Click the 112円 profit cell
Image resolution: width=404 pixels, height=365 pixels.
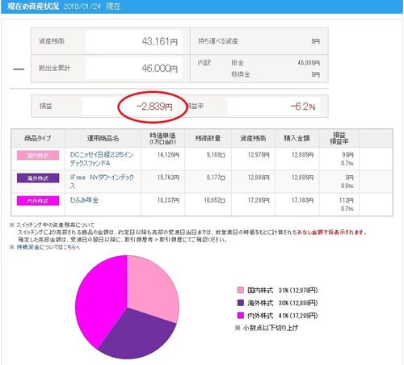(347, 200)
